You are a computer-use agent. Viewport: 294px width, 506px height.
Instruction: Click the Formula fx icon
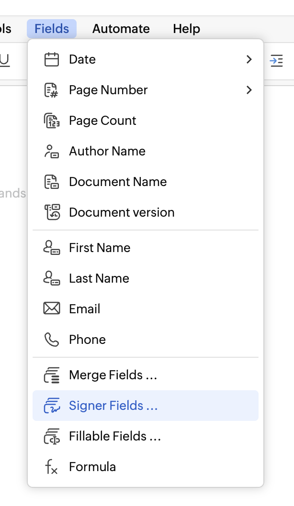click(x=51, y=467)
